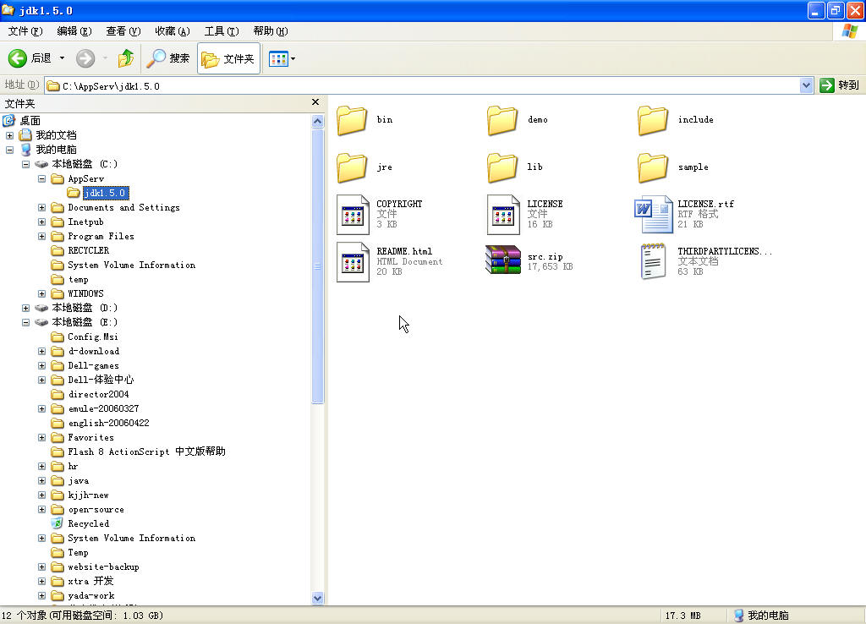Expand Documents and Settings in tree
866x624 pixels.
[x=41, y=208]
